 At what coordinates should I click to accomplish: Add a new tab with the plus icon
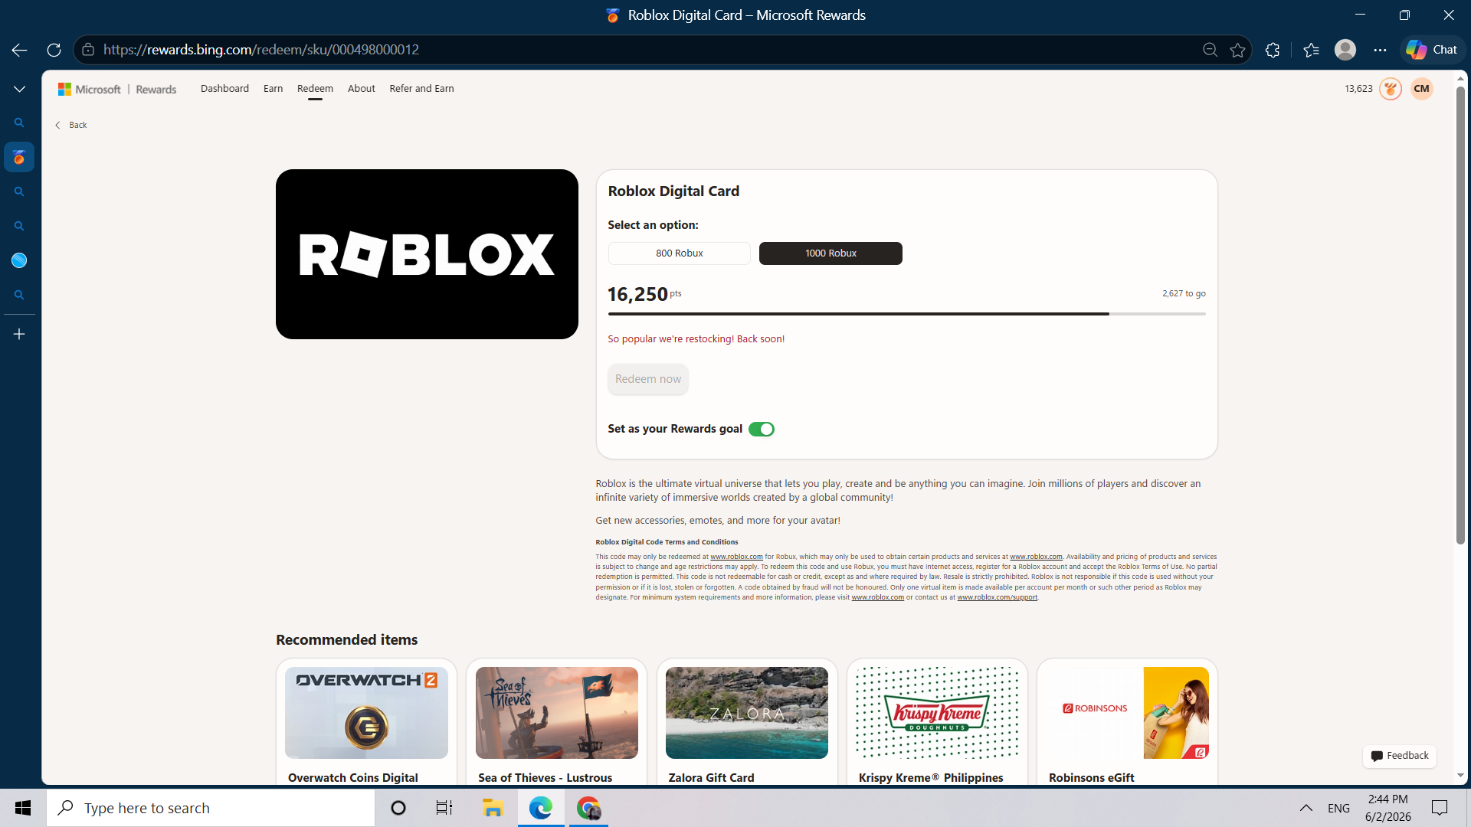(19, 334)
